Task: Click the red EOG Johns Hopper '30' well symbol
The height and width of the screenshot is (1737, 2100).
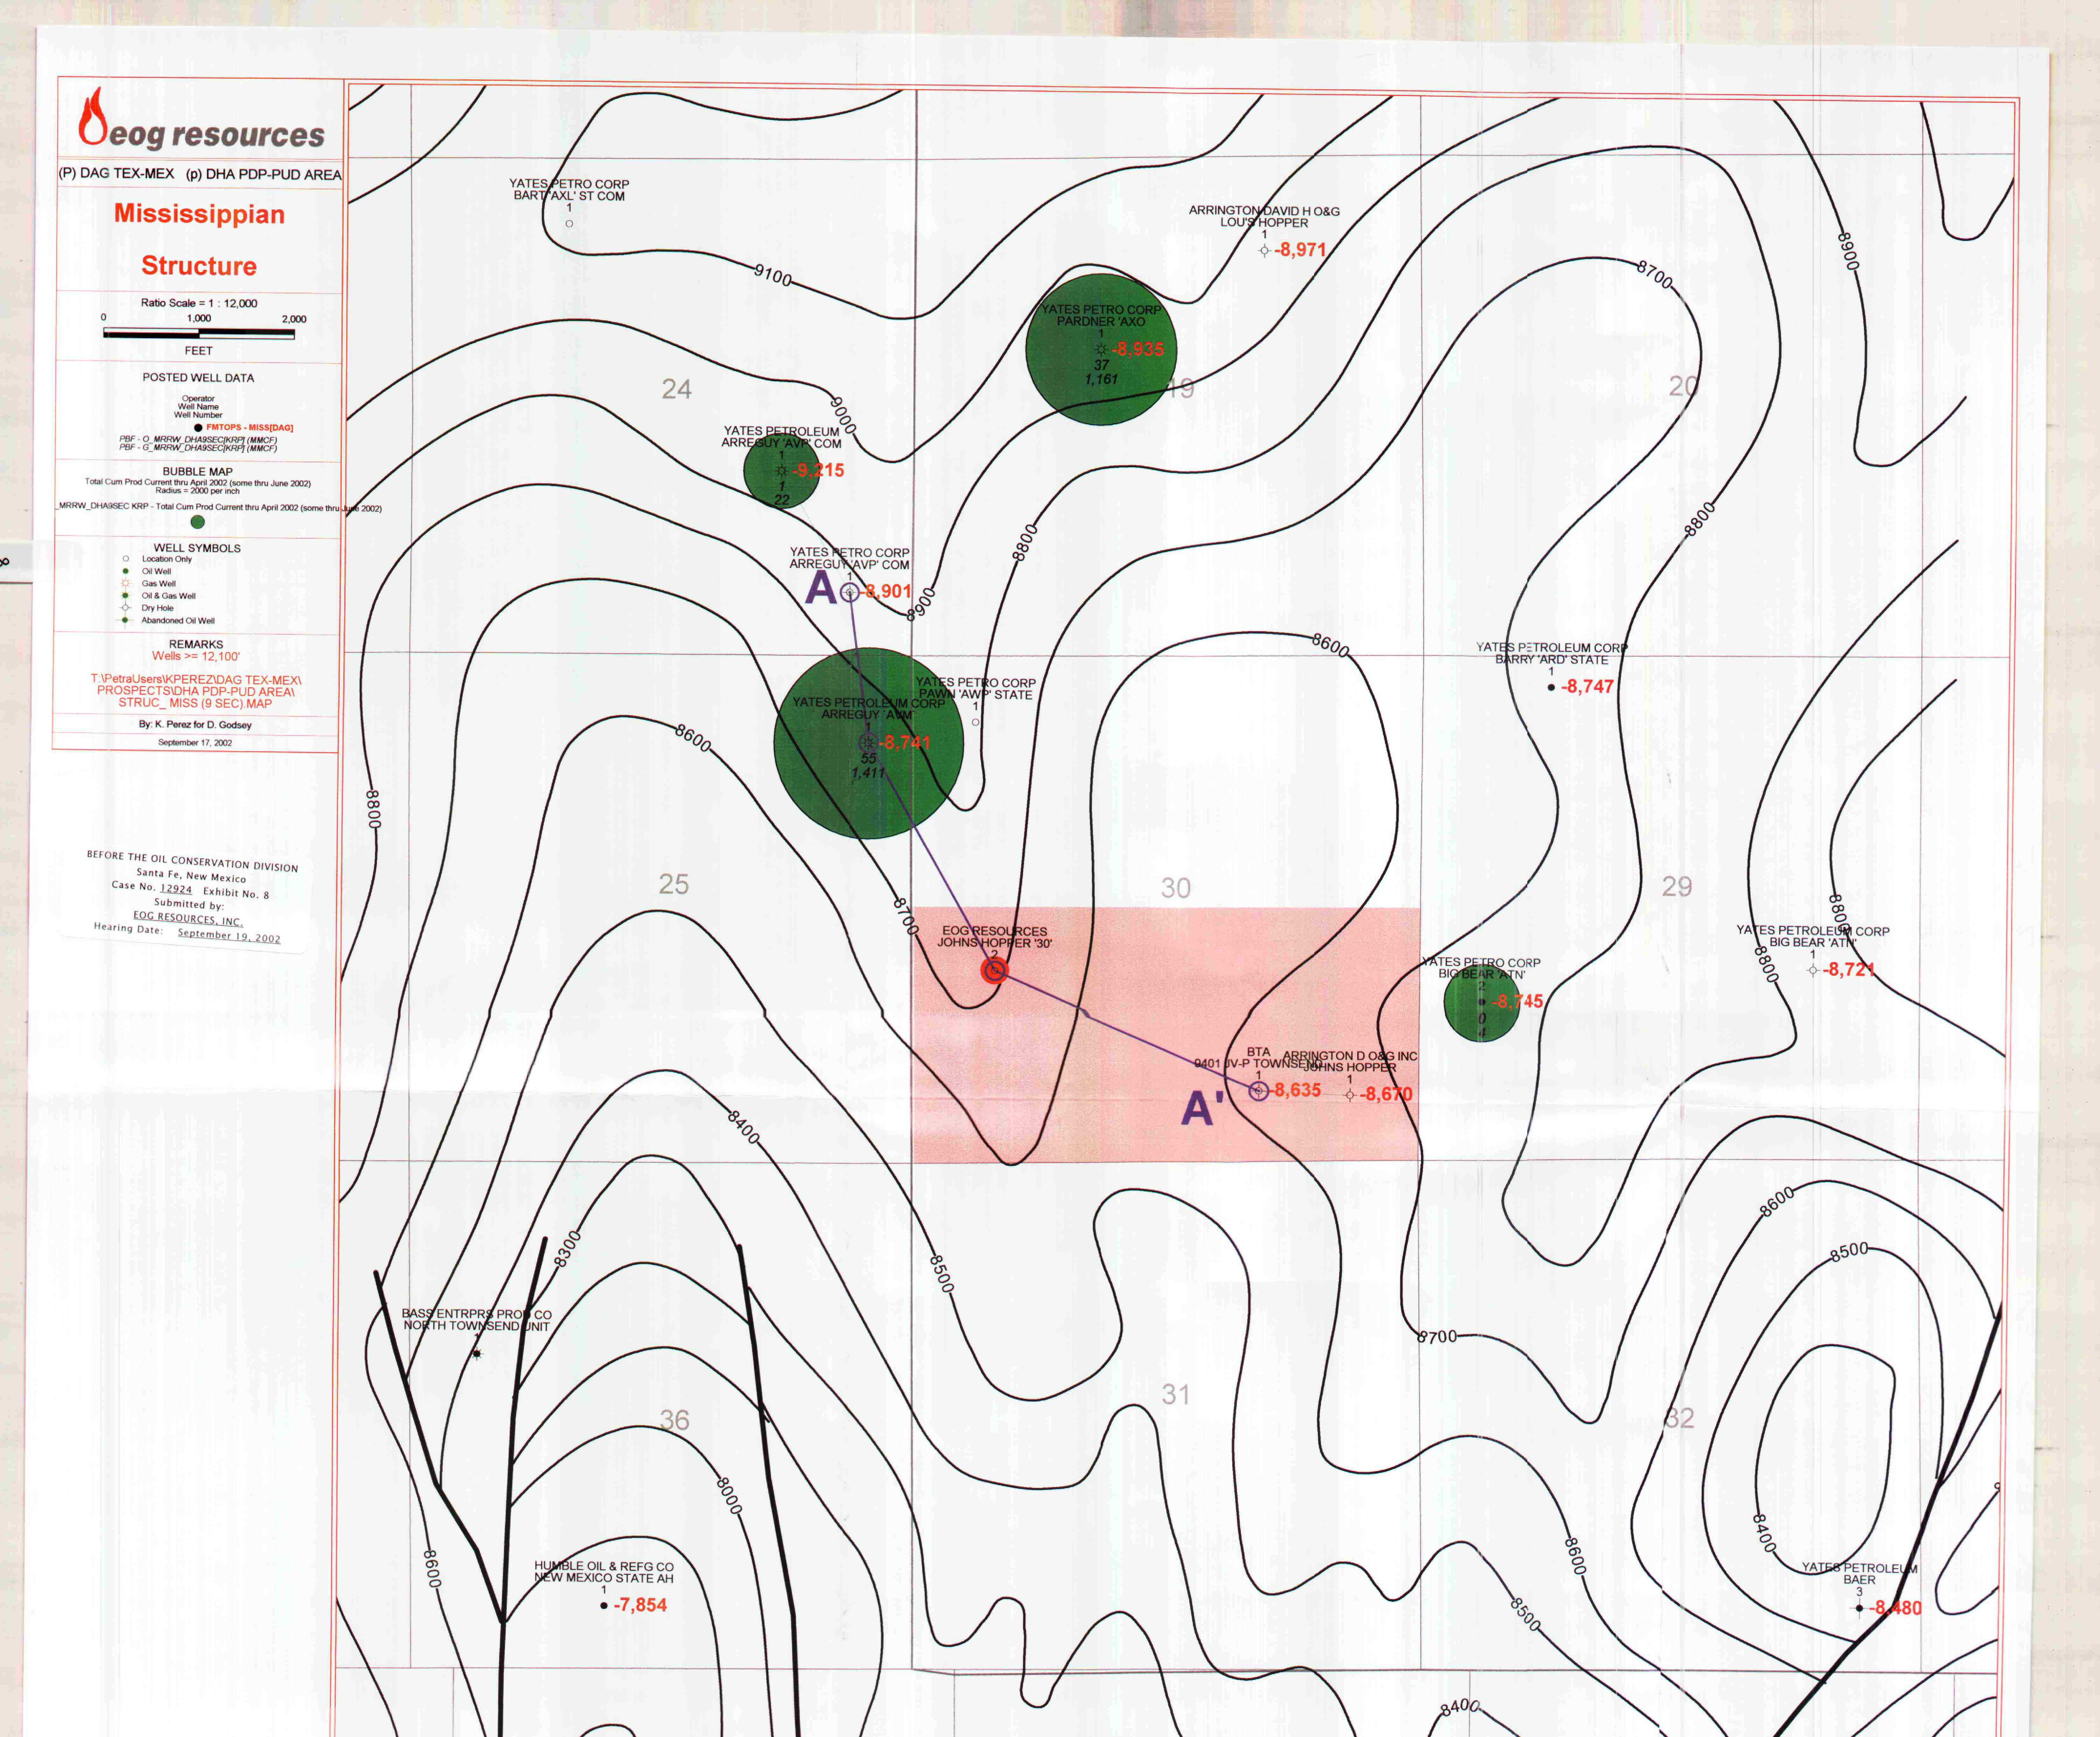Action: coord(994,970)
